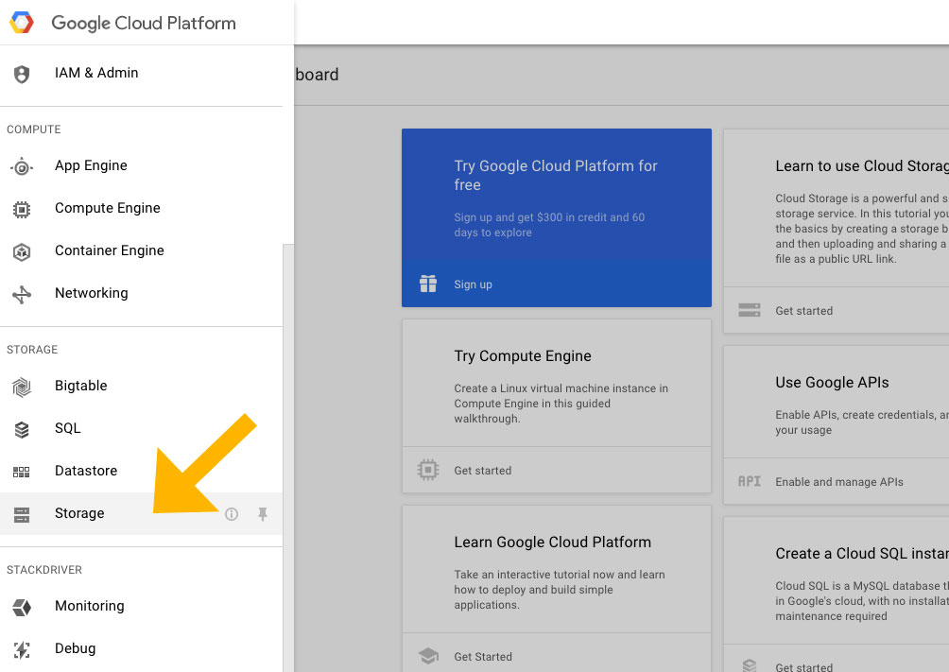Click the IAM & Admin shield icon
Screen dimensions: 949x672
tap(22, 74)
